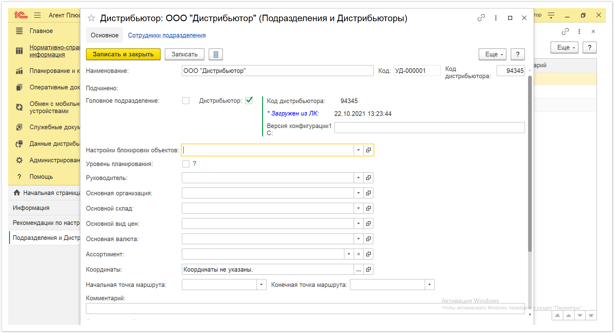Open Нормативно-справочная информация section
This screenshot has width=614, height=333.
55,51
